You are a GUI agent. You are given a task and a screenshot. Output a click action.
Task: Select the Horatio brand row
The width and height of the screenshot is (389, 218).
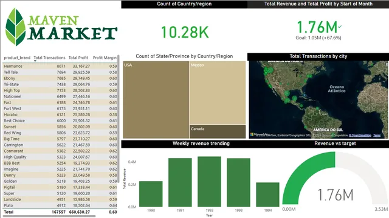(x=60, y=114)
